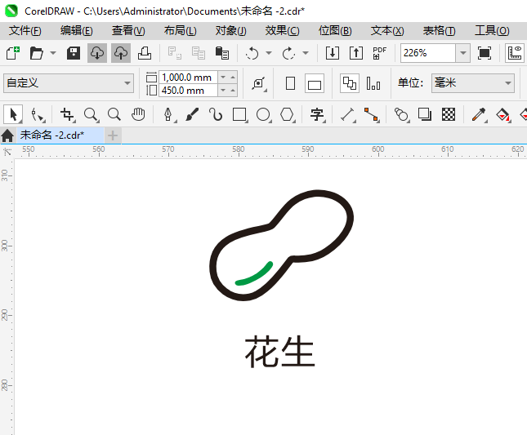This screenshot has width=527, height=435.
Task: Set page to portrait orientation
Action: click(x=290, y=83)
